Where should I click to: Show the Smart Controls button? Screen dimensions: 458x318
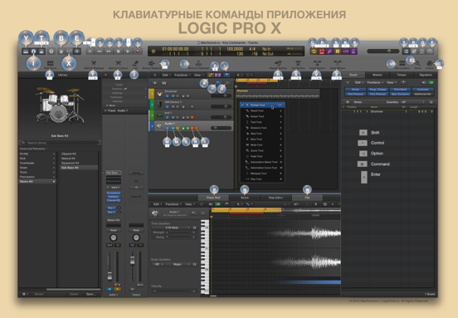(61, 51)
